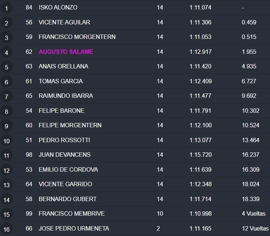
Task: Select TOMAS GARCIA's car number 61
Action: tap(29, 81)
